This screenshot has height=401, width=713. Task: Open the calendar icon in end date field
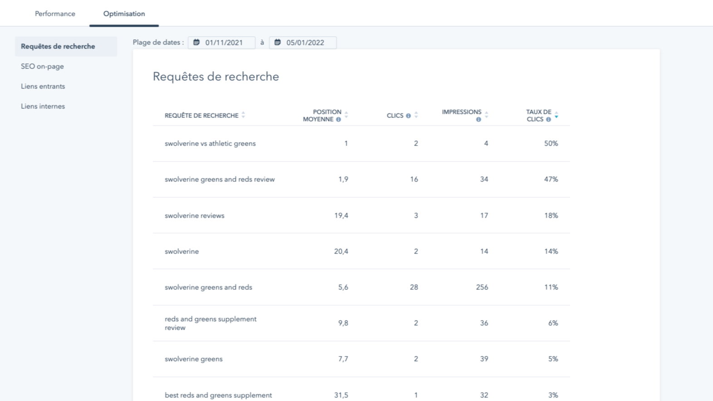(x=277, y=42)
